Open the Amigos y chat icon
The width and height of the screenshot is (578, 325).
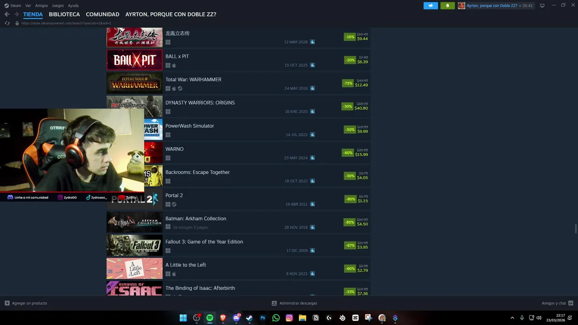coord(571,303)
